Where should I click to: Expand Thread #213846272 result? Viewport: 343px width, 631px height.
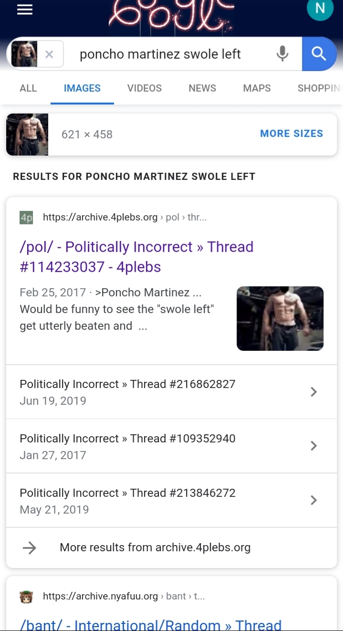313,500
